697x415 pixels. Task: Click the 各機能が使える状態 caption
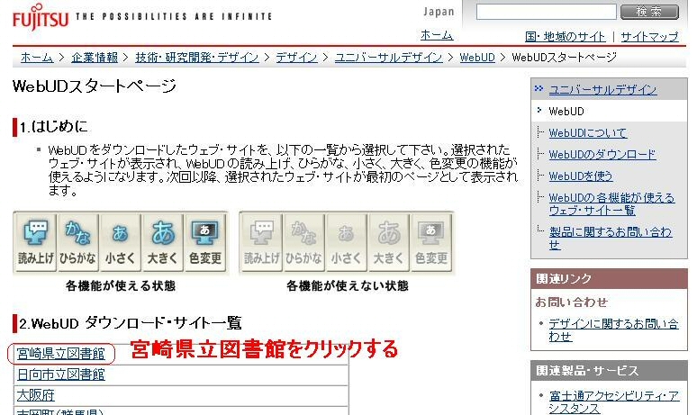(121, 285)
